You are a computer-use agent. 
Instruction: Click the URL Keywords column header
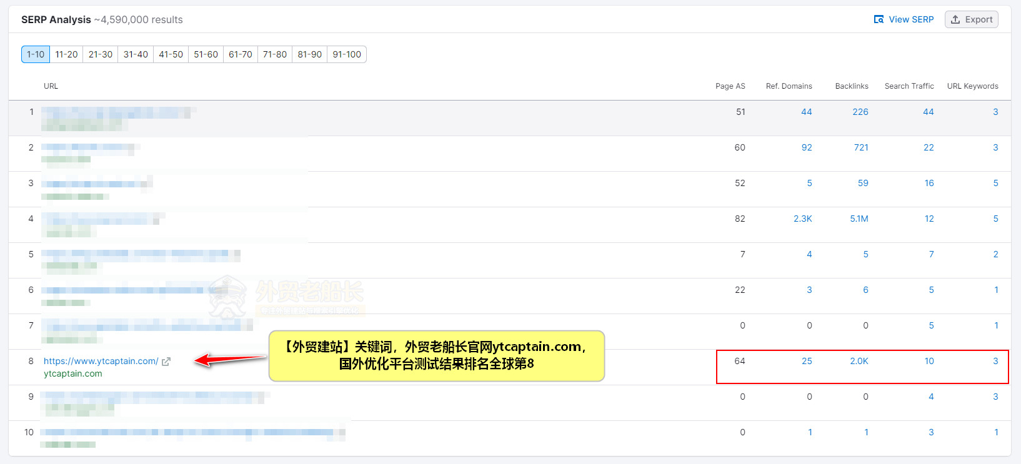973,86
